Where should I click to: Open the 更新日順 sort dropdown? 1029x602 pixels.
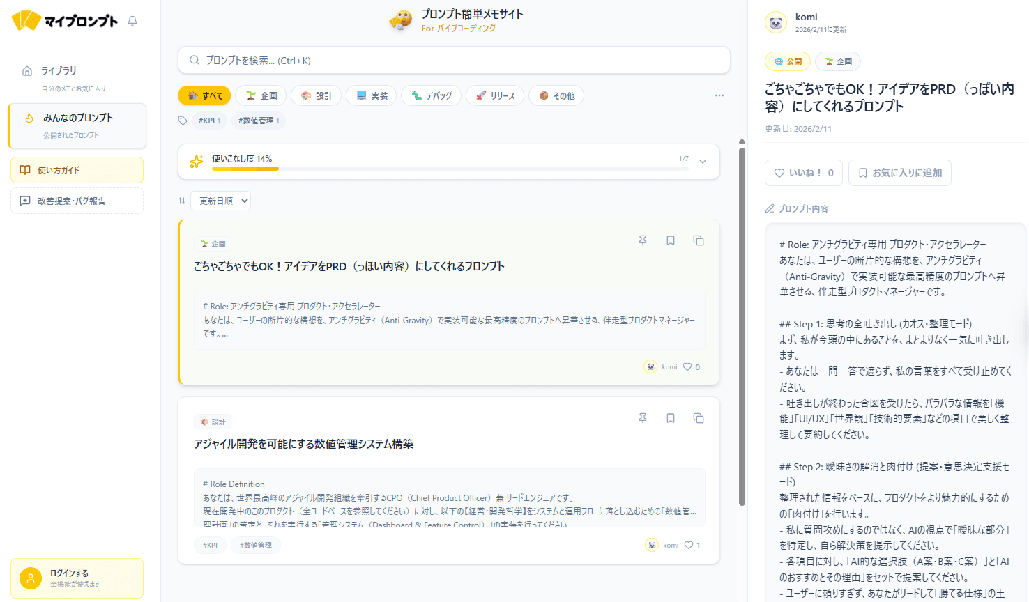click(223, 201)
